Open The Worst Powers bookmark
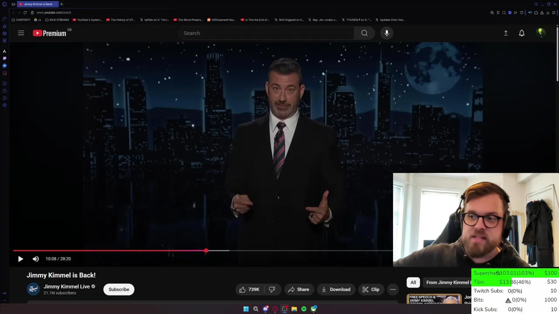This screenshot has width=559, height=314. pos(188,20)
